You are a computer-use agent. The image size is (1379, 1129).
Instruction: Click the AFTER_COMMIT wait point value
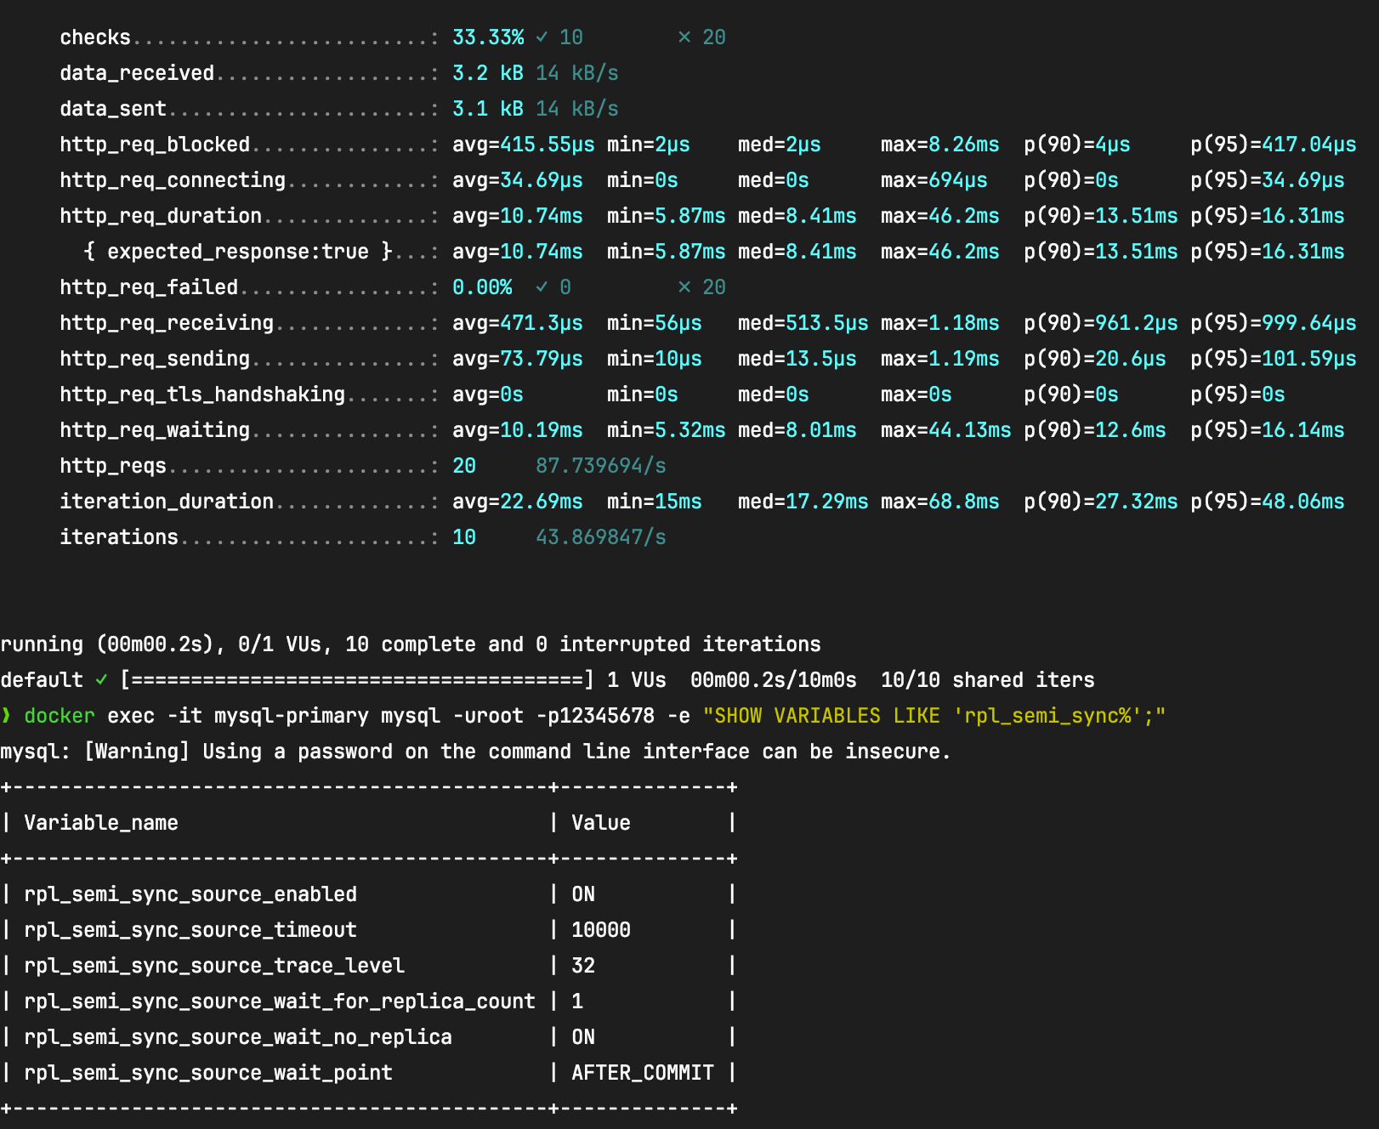(x=643, y=1072)
